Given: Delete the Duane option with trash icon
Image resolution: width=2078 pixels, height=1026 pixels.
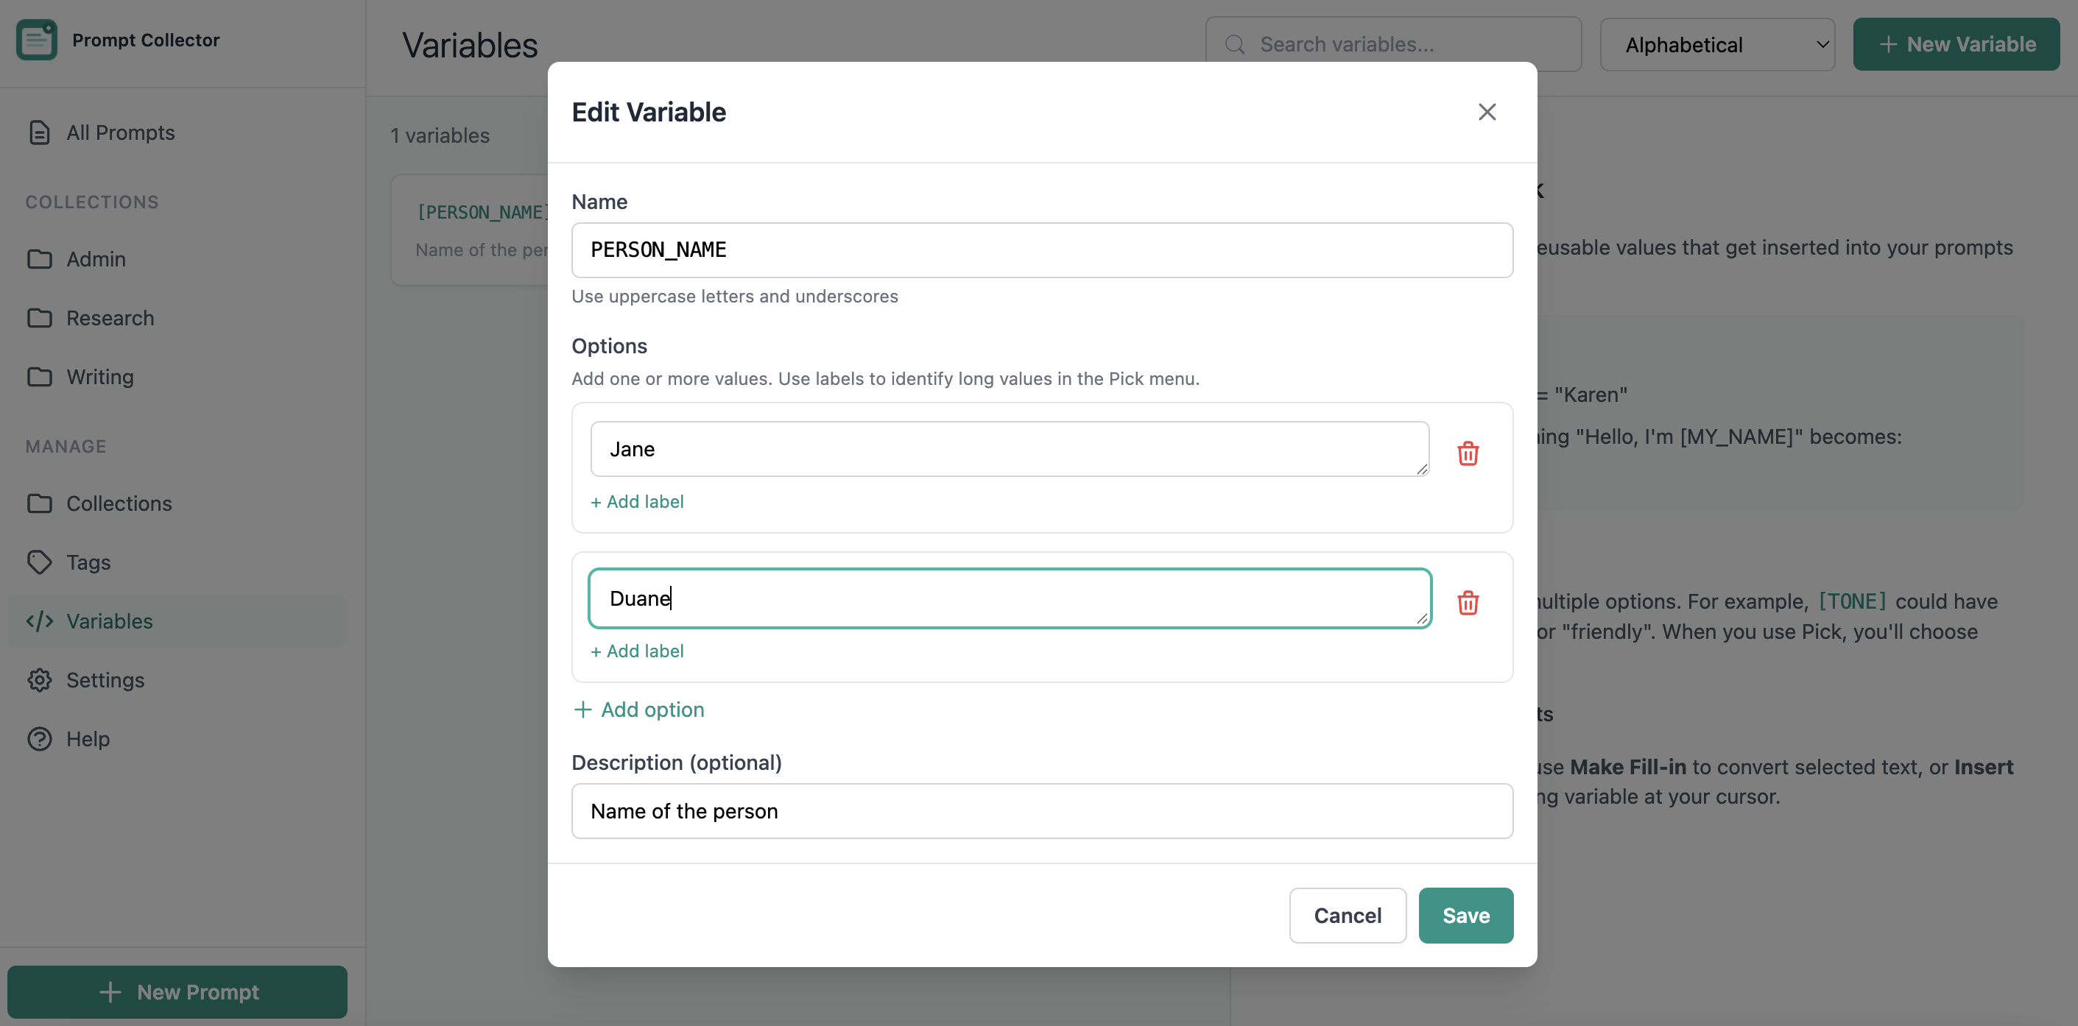Looking at the screenshot, I should tap(1468, 603).
